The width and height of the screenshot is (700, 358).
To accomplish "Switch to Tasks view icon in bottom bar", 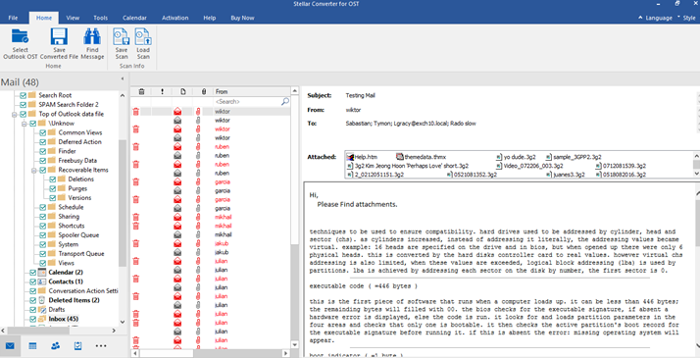I will (77, 346).
